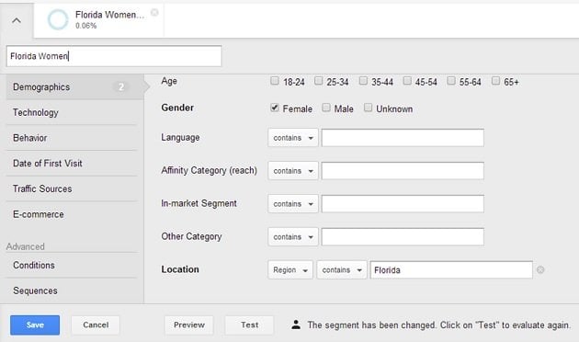Image resolution: width=579 pixels, height=342 pixels.
Task: Tick the 35-44 age checkbox
Action: click(x=363, y=81)
